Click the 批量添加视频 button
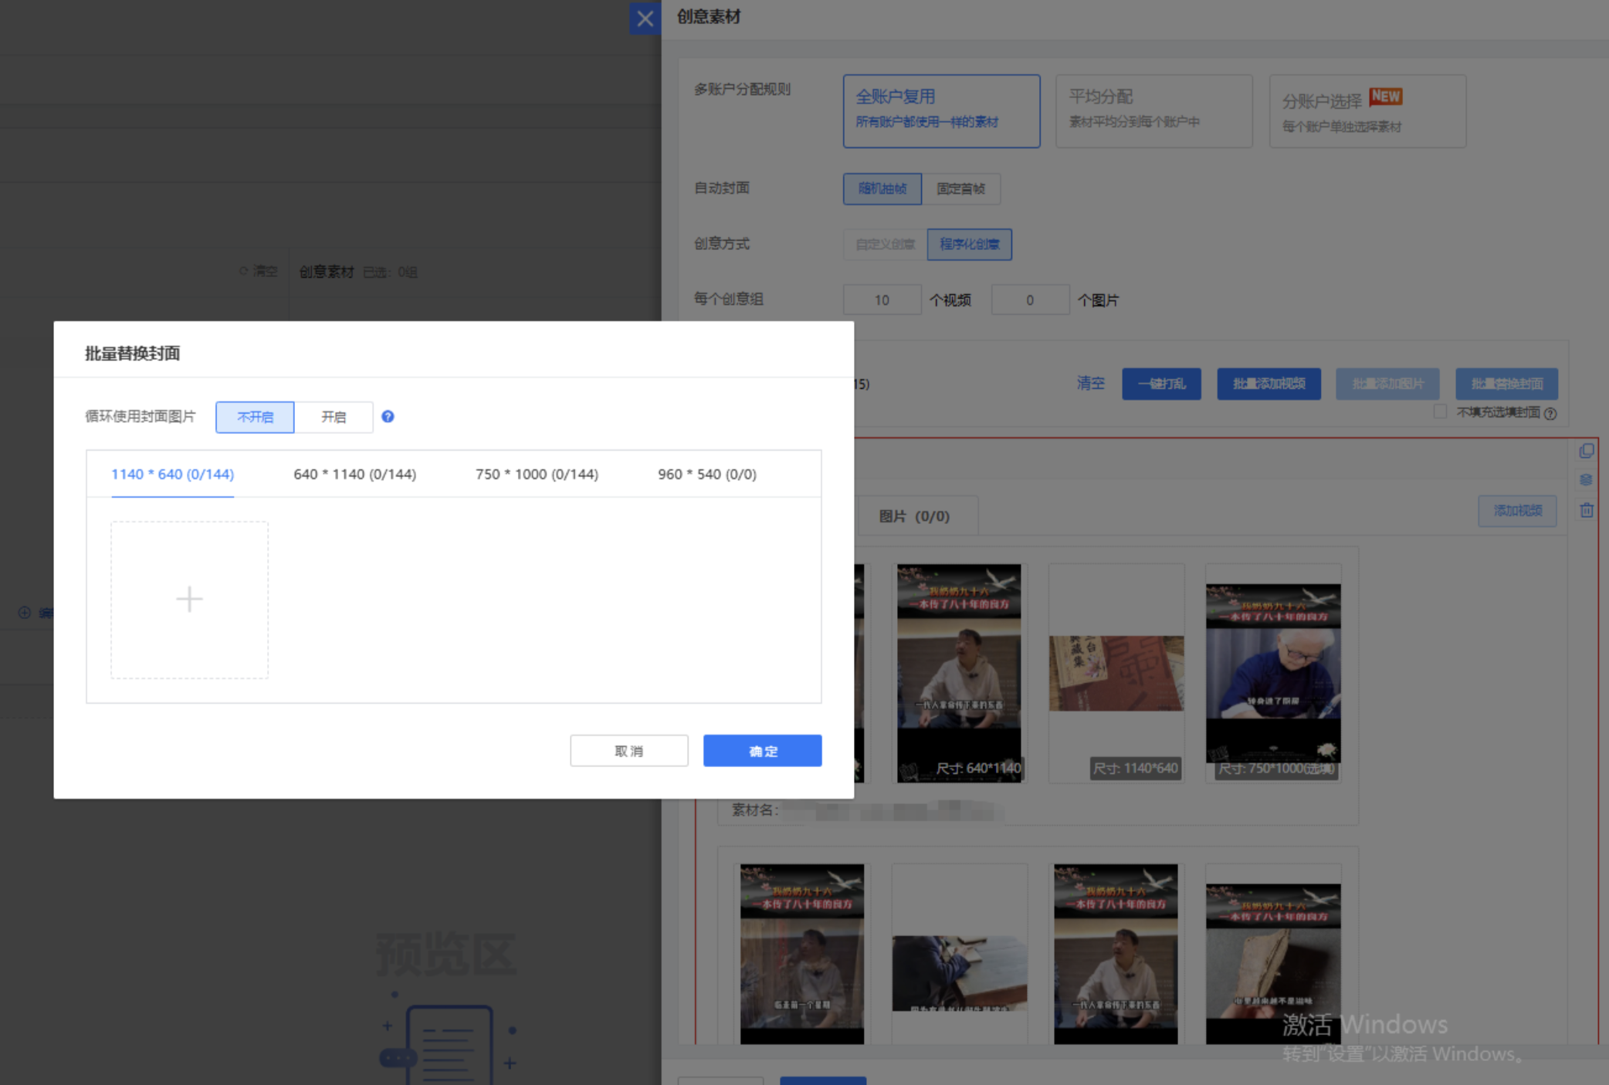This screenshot has height=1085, width=1609. click(x=1269, y=384)
